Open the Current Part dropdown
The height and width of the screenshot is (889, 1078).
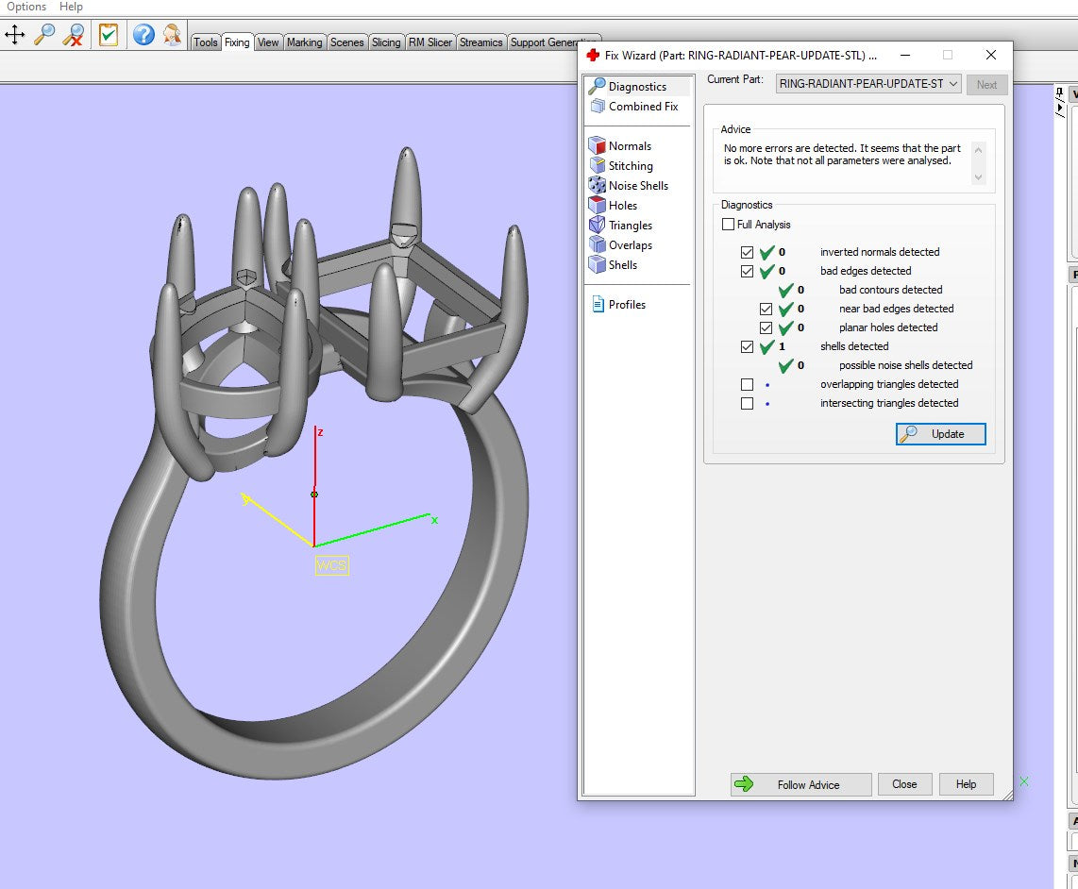coord(867,84)
